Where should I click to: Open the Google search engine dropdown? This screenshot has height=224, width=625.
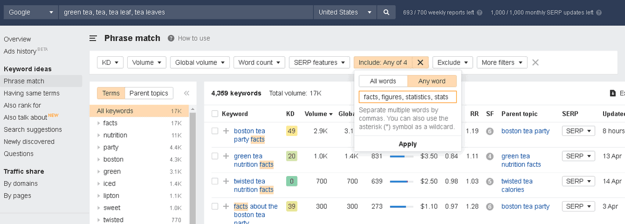pos(31,13)
